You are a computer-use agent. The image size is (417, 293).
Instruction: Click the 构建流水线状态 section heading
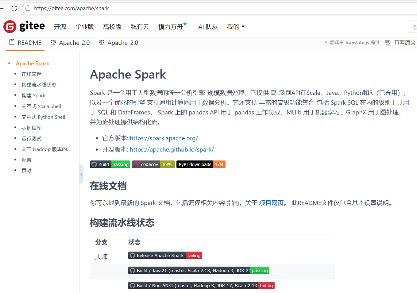click(122, 223)
